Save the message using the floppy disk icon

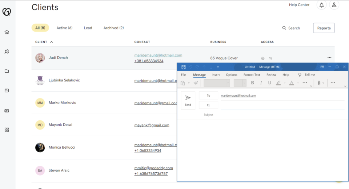click(x=184, y=67)
